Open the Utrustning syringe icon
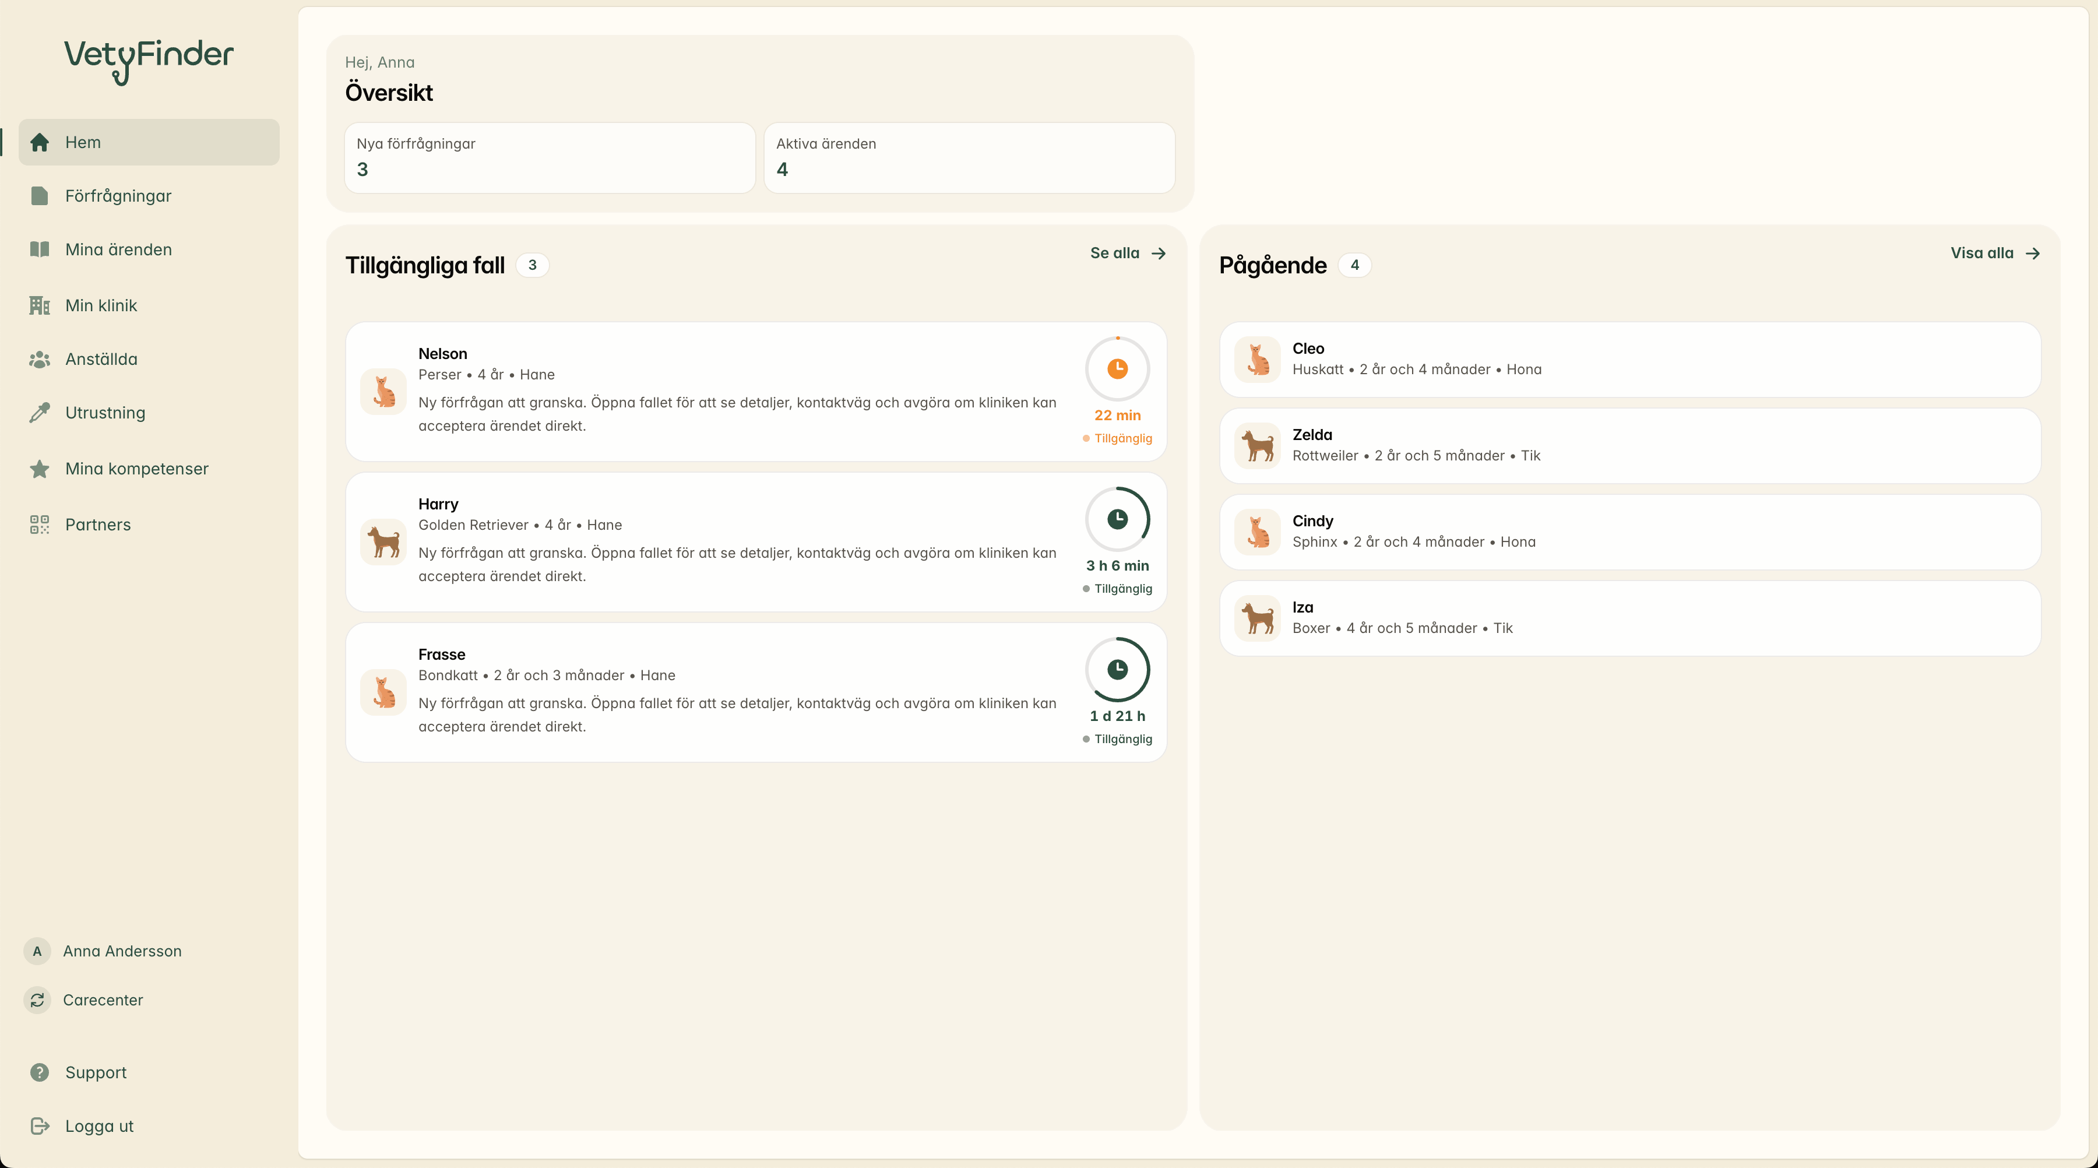The width and height of the screenshot is (2098, 1168). click(x=39, y=413)
